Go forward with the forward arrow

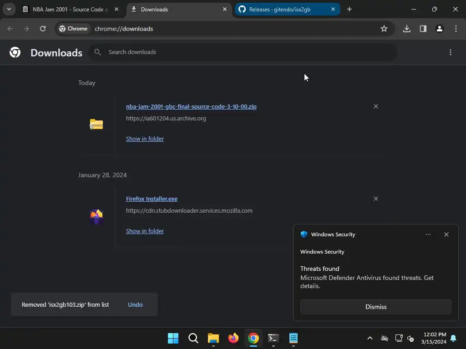(x=26, y=29)
